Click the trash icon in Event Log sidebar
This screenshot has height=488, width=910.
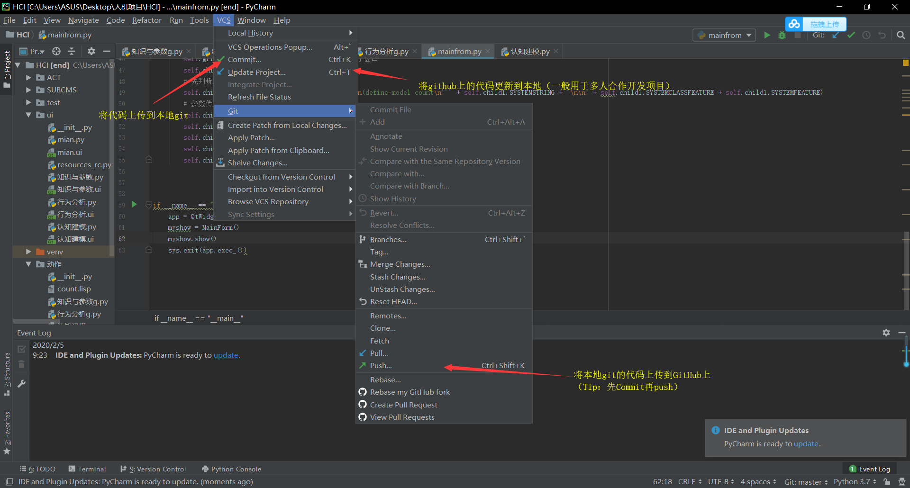(x=21, y=364)
